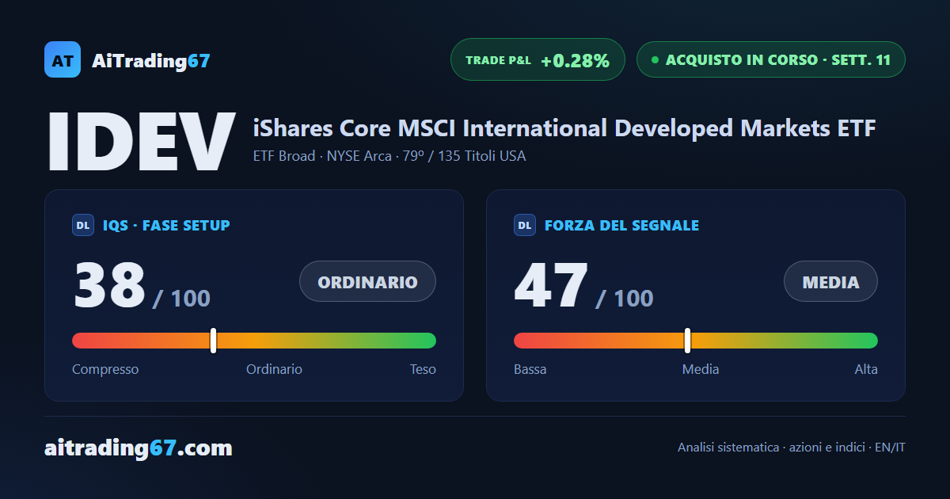Click the AT logo icon

pyautogui.click(x=63, y=59)
